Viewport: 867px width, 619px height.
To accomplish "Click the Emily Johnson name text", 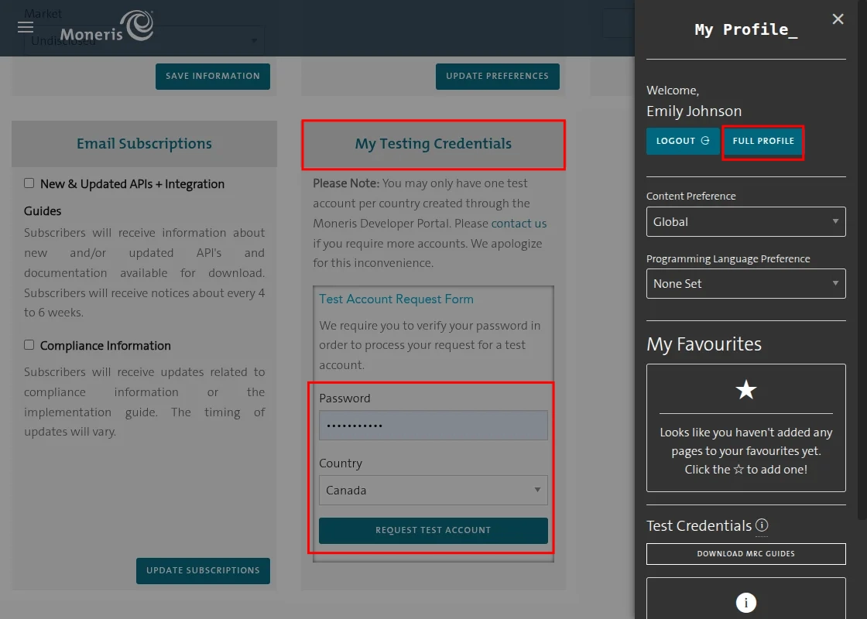I will (694, 111).
